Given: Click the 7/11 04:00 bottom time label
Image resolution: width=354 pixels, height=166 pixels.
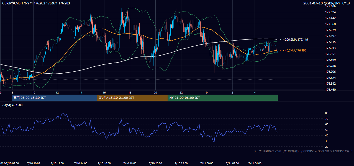Looking at the screenshot, I should click(x=255, y=164).
